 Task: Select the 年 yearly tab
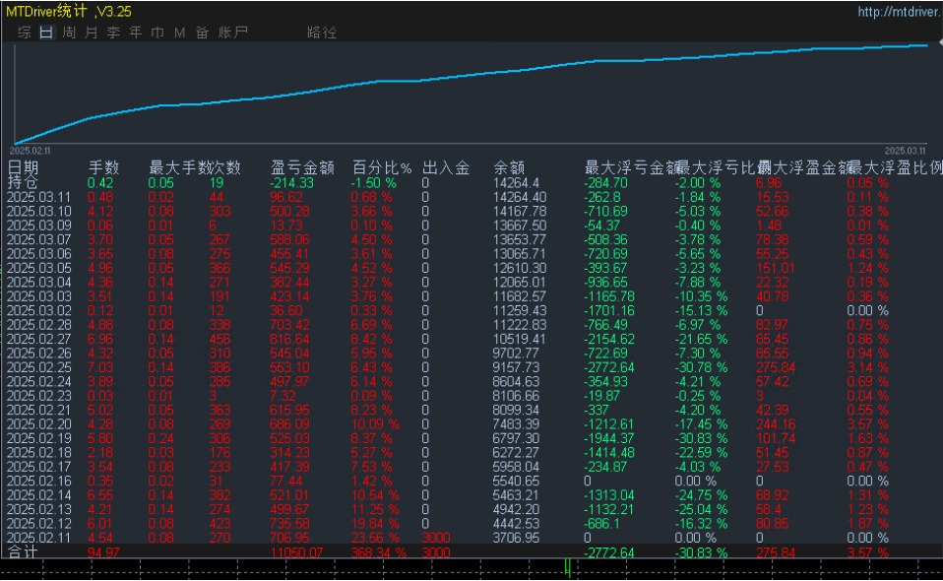tap(136, 32)
